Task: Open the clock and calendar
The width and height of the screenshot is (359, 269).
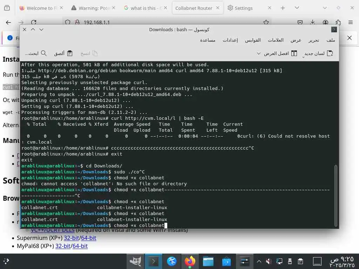Action: pos(342,262)
